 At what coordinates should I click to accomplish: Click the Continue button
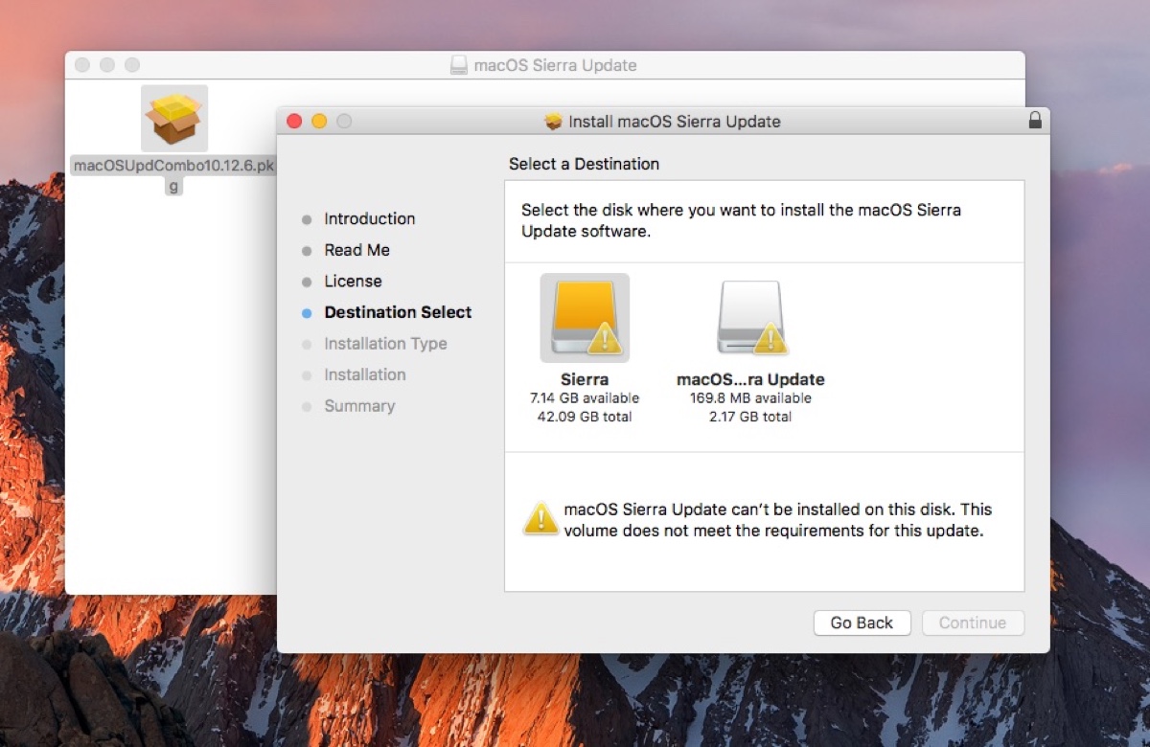(972, 622)
